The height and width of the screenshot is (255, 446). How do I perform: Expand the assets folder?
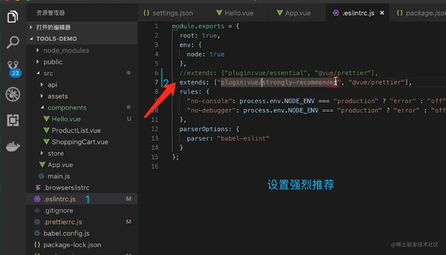82,96
